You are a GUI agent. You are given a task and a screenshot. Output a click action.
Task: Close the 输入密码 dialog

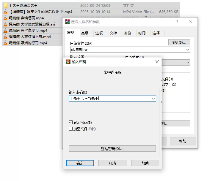(157, 62)
